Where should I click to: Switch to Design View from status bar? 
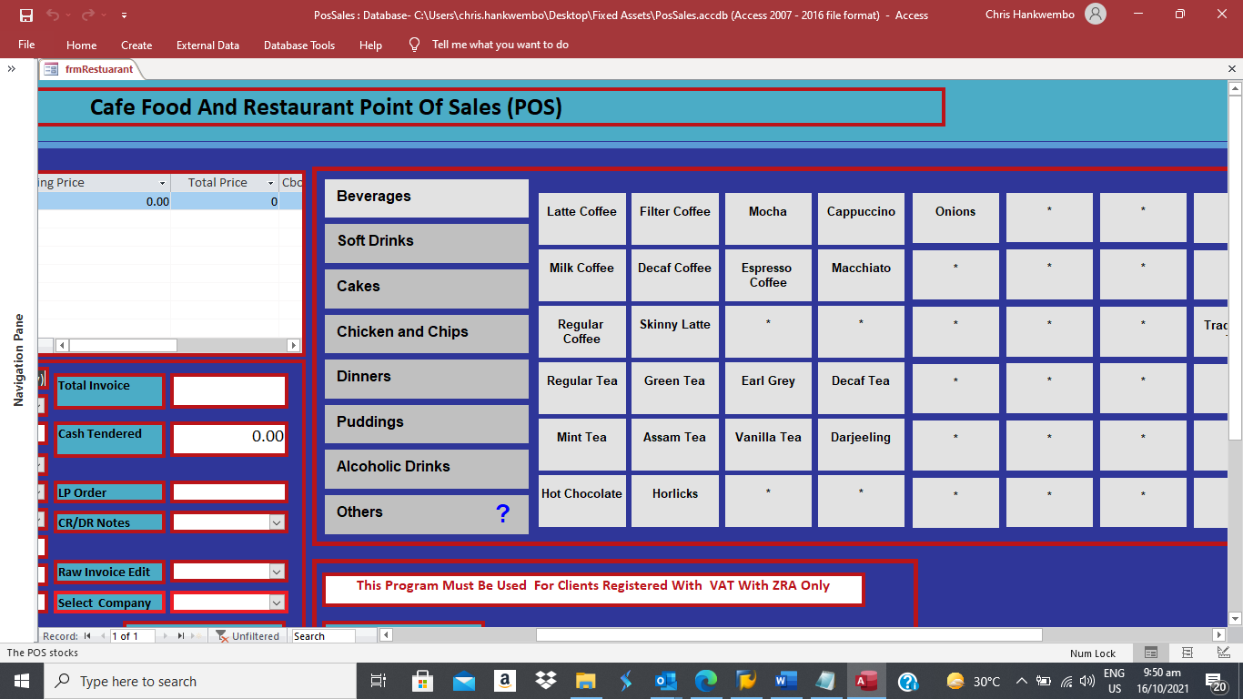point(1222,653)
